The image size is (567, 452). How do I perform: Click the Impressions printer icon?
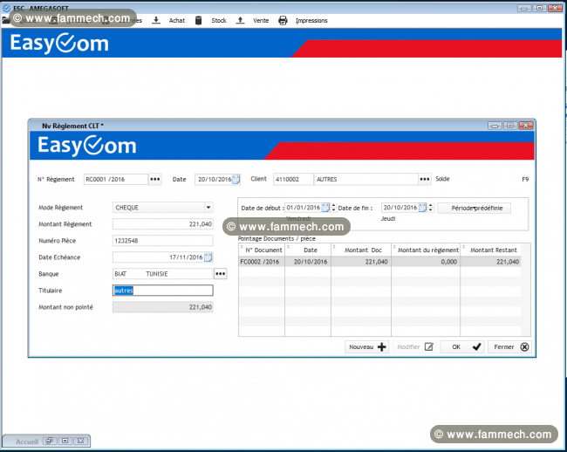283,21
